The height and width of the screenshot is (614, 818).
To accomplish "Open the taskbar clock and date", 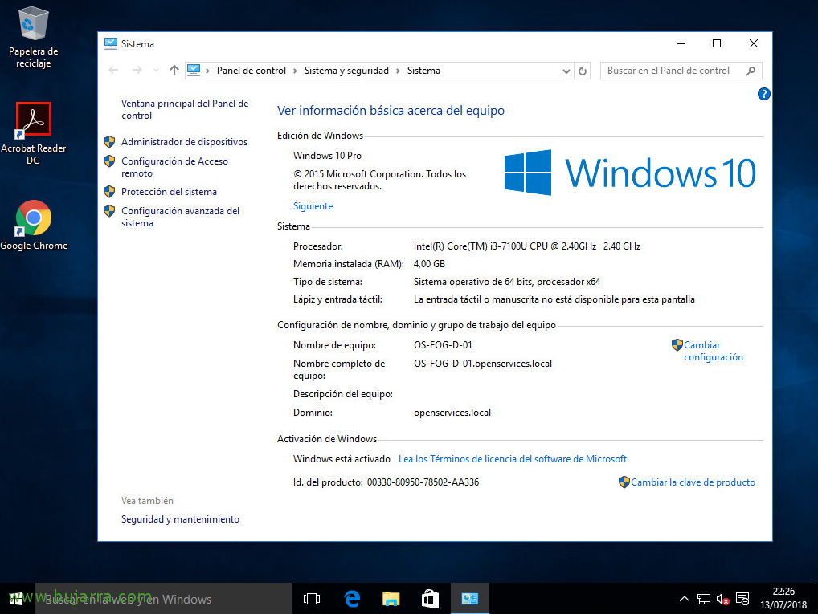I will pos(783,599).
